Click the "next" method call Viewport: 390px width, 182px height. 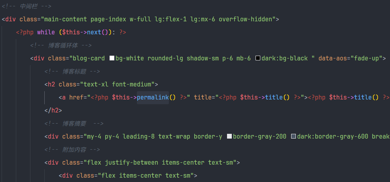[94, 32]
